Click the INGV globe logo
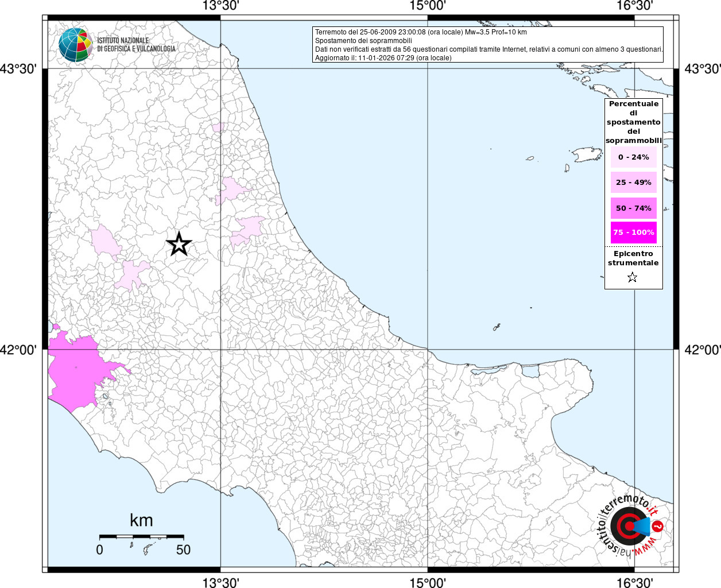Image resolution: width=721 pixels, height=588 pixels. [x=75, y=45]
